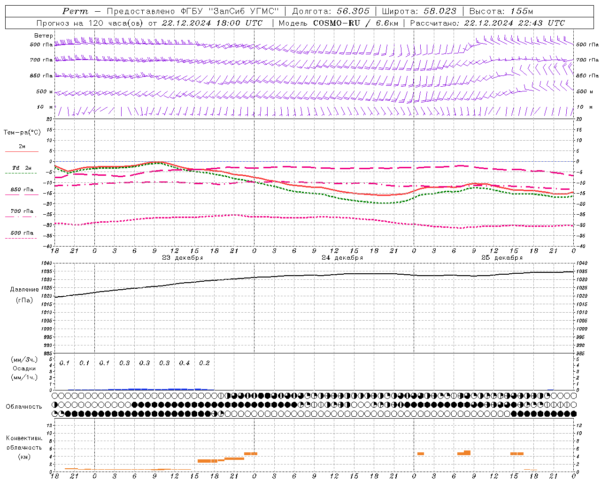The width and height of the screenshot is (601, 480).
Task: Click the "Ветер" wind panel label
Action: 44,36
